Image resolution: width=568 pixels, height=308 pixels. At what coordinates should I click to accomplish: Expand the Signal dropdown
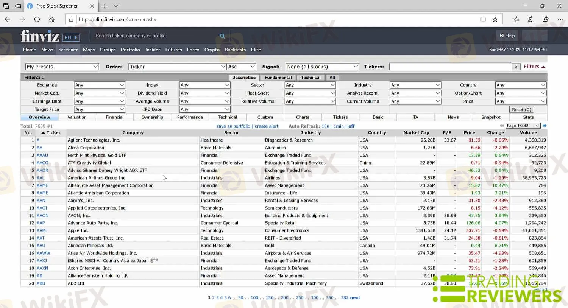(322, 67)
